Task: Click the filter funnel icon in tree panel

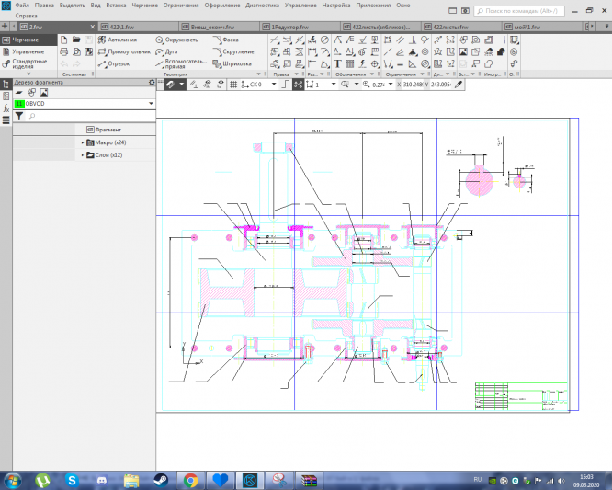Action: point(19,117)
